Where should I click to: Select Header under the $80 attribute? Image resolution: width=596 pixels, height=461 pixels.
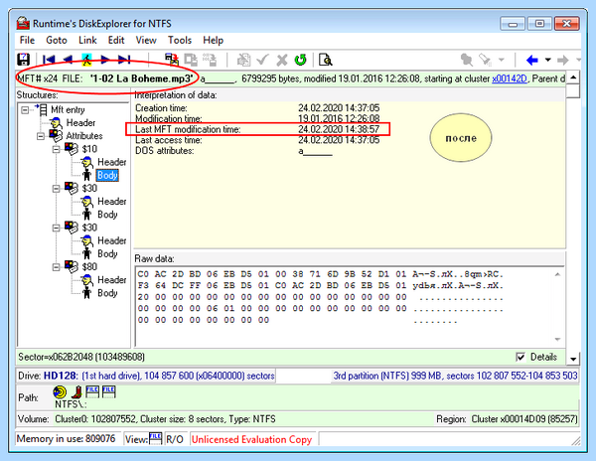pos(111,280)
